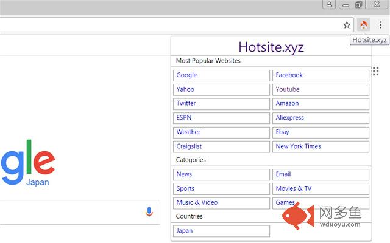
Task: Select the Sports category
Action: click(x=221, y=189)
